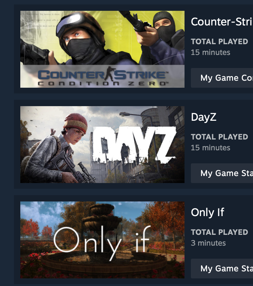253x286 pixels.
Task: Click the white DAYZ logo in banner
Action: click(x=133, y=145)
